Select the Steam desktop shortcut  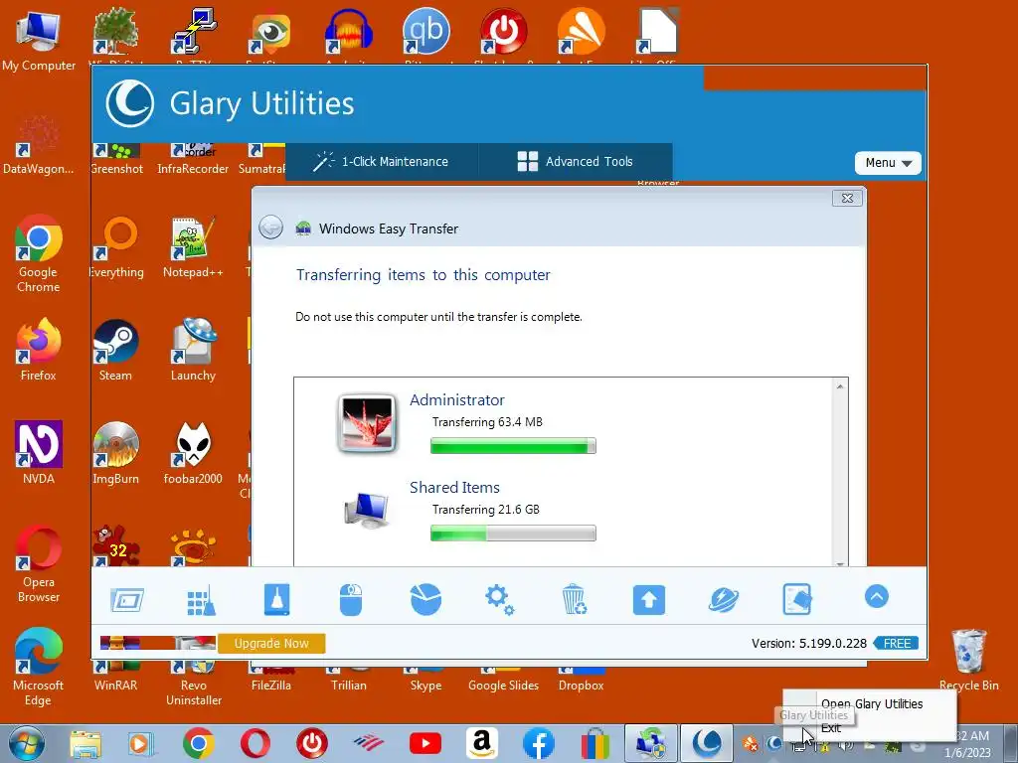coord(115,351)
